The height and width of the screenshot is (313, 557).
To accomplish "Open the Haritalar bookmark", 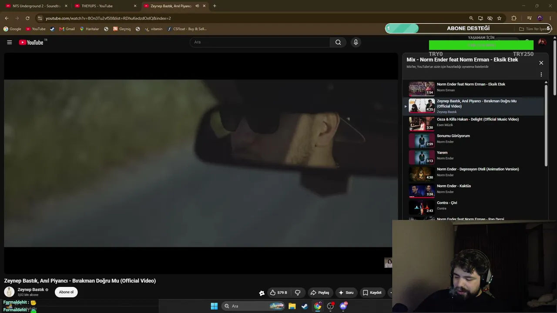I will coord(89,29).
